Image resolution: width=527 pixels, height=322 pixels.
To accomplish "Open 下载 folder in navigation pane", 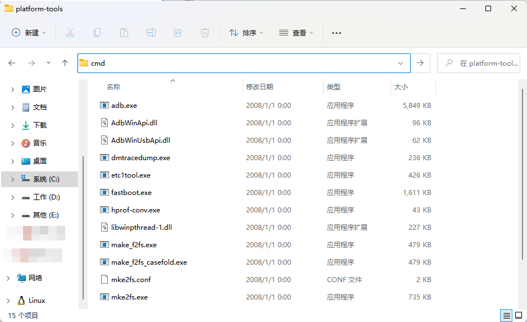I will pyautogui.click(x=40, y=125).
